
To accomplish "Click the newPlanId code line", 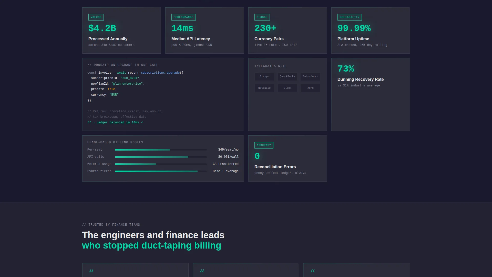I will tap(117, 84).
